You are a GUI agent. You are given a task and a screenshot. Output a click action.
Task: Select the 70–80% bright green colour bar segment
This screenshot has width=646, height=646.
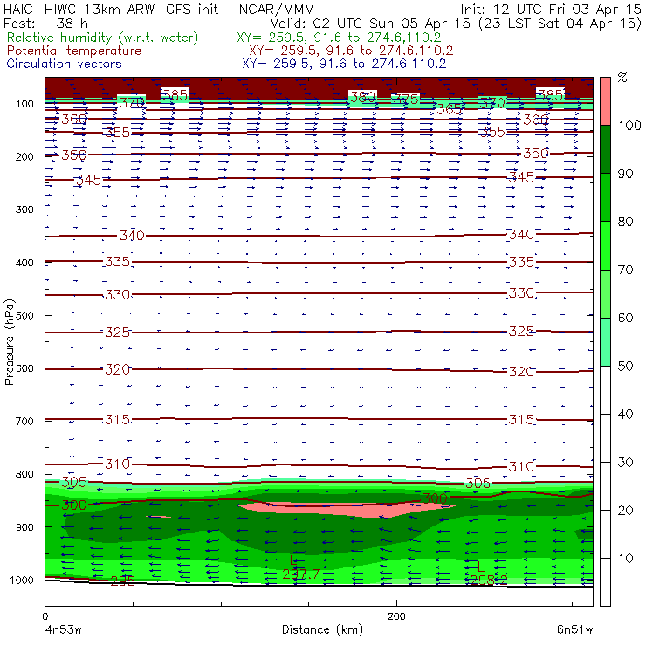pos(605,245)
